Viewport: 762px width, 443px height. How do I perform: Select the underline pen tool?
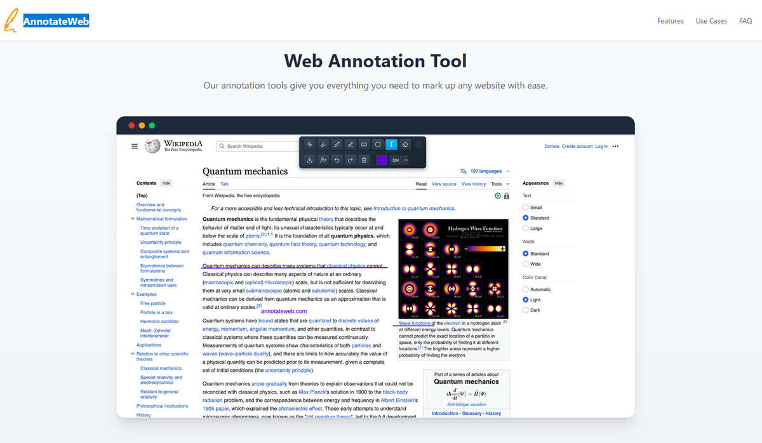[x=351, y=144]
